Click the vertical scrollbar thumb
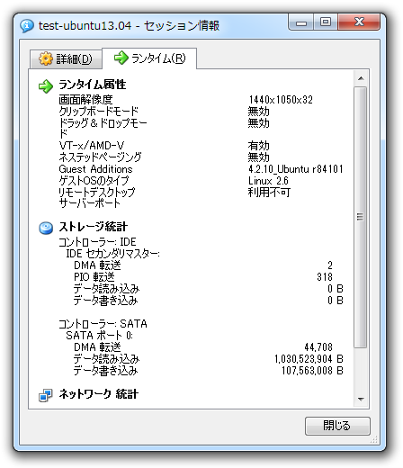The height and width of the screenshot is (468, 403). tap(361, 217)
